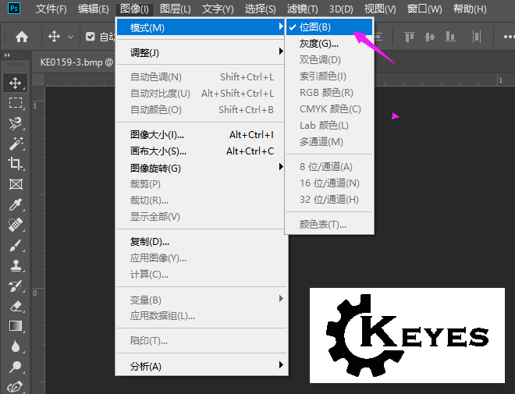Select the Magic Wand tool
The image size is (515, 394).
(x=16, y=144)
